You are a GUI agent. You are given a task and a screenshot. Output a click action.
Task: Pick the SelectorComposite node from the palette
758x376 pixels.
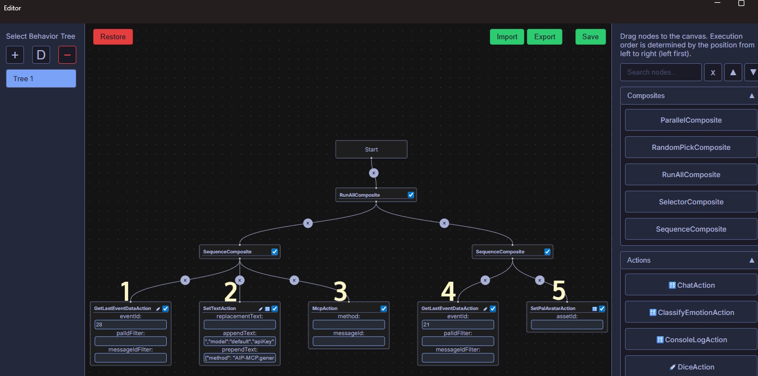(x=690, y=202)
